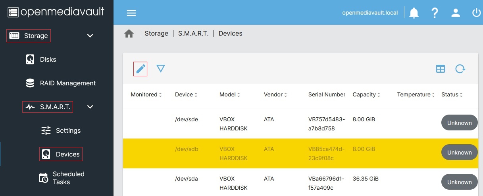Reload the device list with refresh icon
Image resolution: width=483 pixels, height=196 pixels.
[x=460, y=69]
